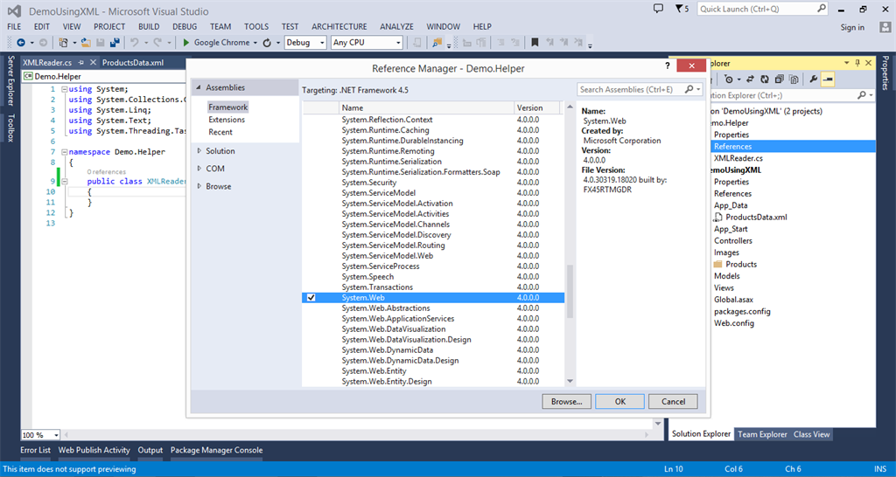Click the Solution Explorer auto-hide pin icon
Image resolution: width=896 pixels, height=477 pixels.
858,63
